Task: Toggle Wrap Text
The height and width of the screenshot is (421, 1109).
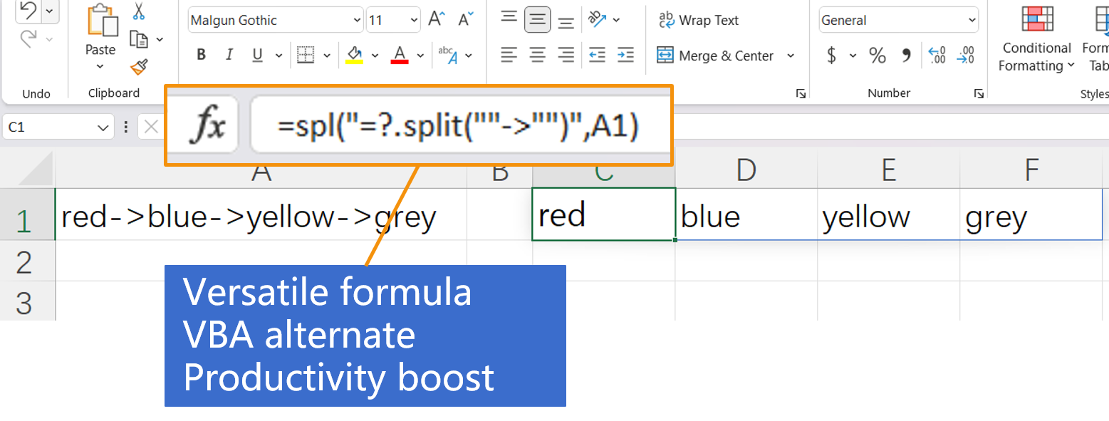Action: point(698,20)
